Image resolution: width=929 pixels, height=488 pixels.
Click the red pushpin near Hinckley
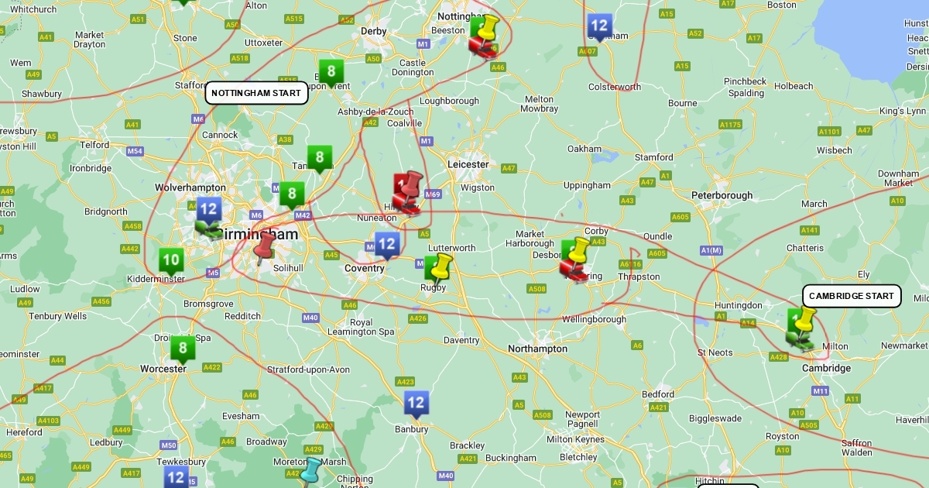click(x=411, y=187)
